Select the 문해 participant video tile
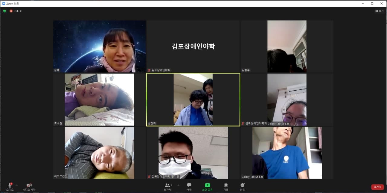Image resolution: width=387 pixels, height=193 pixels. [x=99, y=47]
